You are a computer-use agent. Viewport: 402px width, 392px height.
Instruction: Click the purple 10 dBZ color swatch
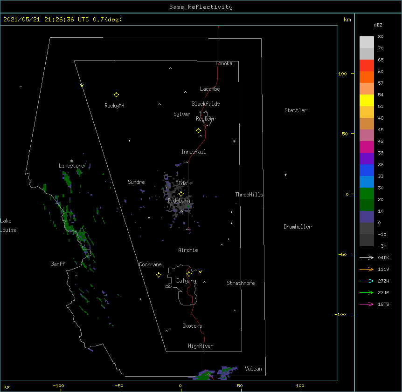(367, 217)
